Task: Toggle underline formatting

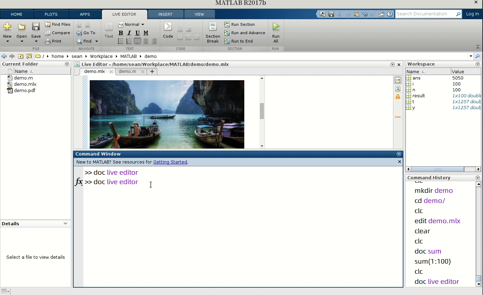Action: (x=138, y=33)
